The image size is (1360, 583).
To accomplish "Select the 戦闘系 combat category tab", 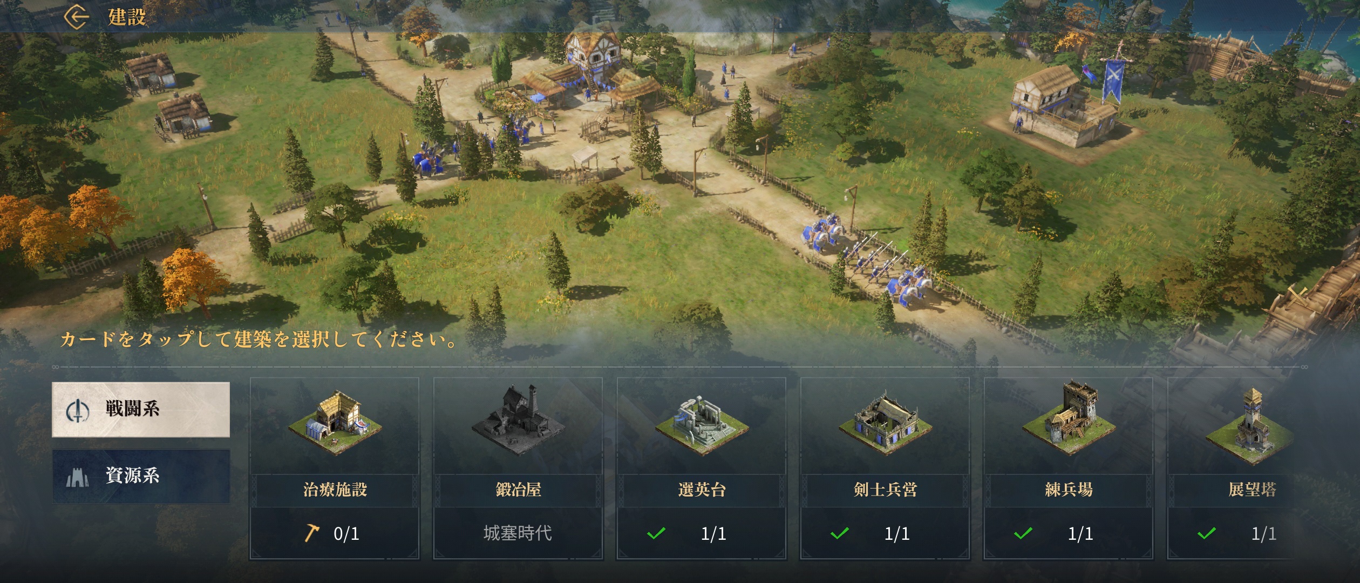I will point(141,409).
